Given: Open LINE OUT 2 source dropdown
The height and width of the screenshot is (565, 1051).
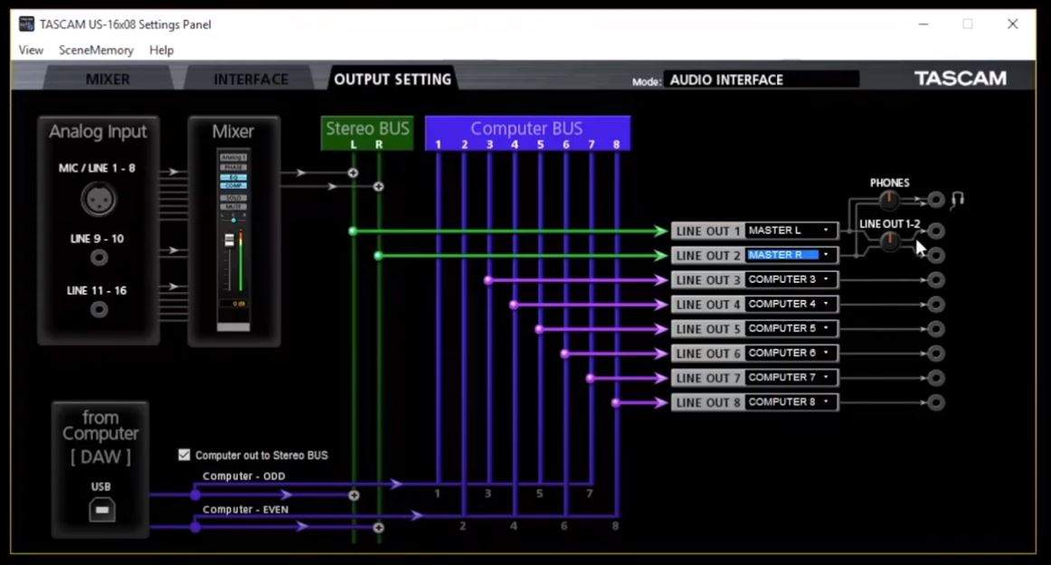Looking at the screenshot, I should [x=791, y=255].
